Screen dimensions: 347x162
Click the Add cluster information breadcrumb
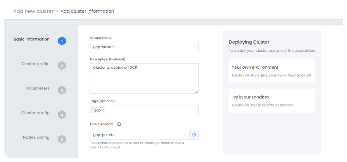pyautogui.click(x=87, y=11)
